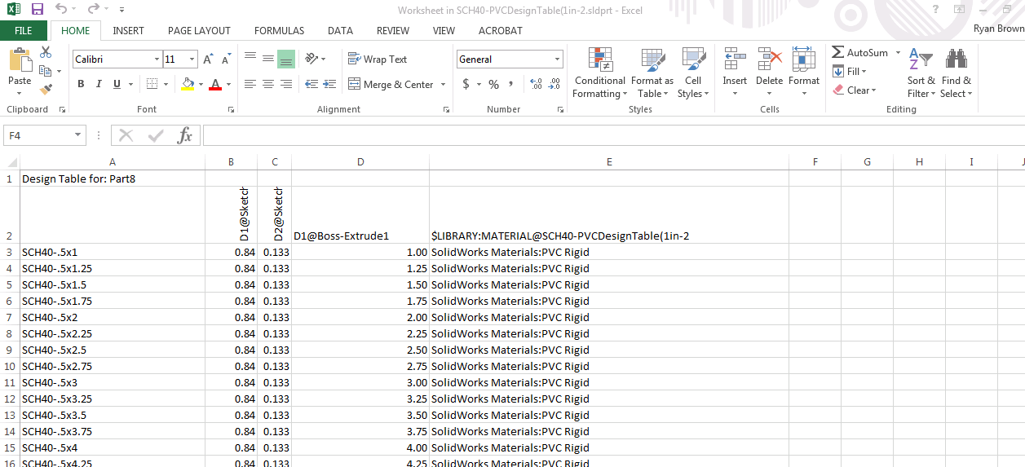Expand the Name Box dropdown arrow
This screenshot has height=467, width=1025.
point(78,135)
